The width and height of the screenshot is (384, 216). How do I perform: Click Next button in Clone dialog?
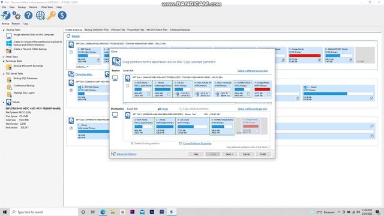click(x=229, y=154)
